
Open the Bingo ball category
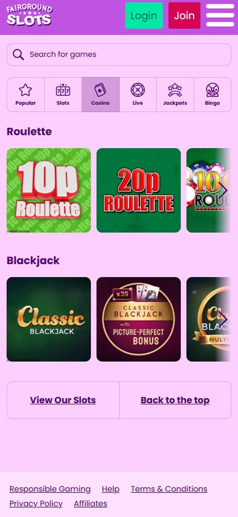(x=213, y=95)
